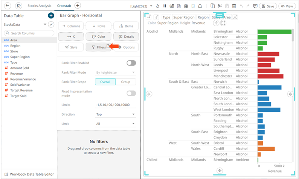Add a new data table with plus icon
This screenshot has height=179, width=299.
(x=51, y=15)
